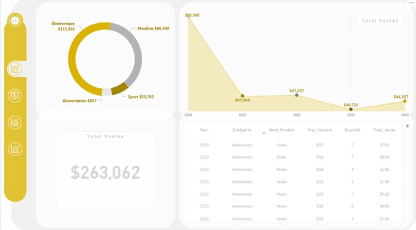Select the 2023 data point marker at $40,732
The width and height of the screenshot is (416, 230).
tap(351, 109)
